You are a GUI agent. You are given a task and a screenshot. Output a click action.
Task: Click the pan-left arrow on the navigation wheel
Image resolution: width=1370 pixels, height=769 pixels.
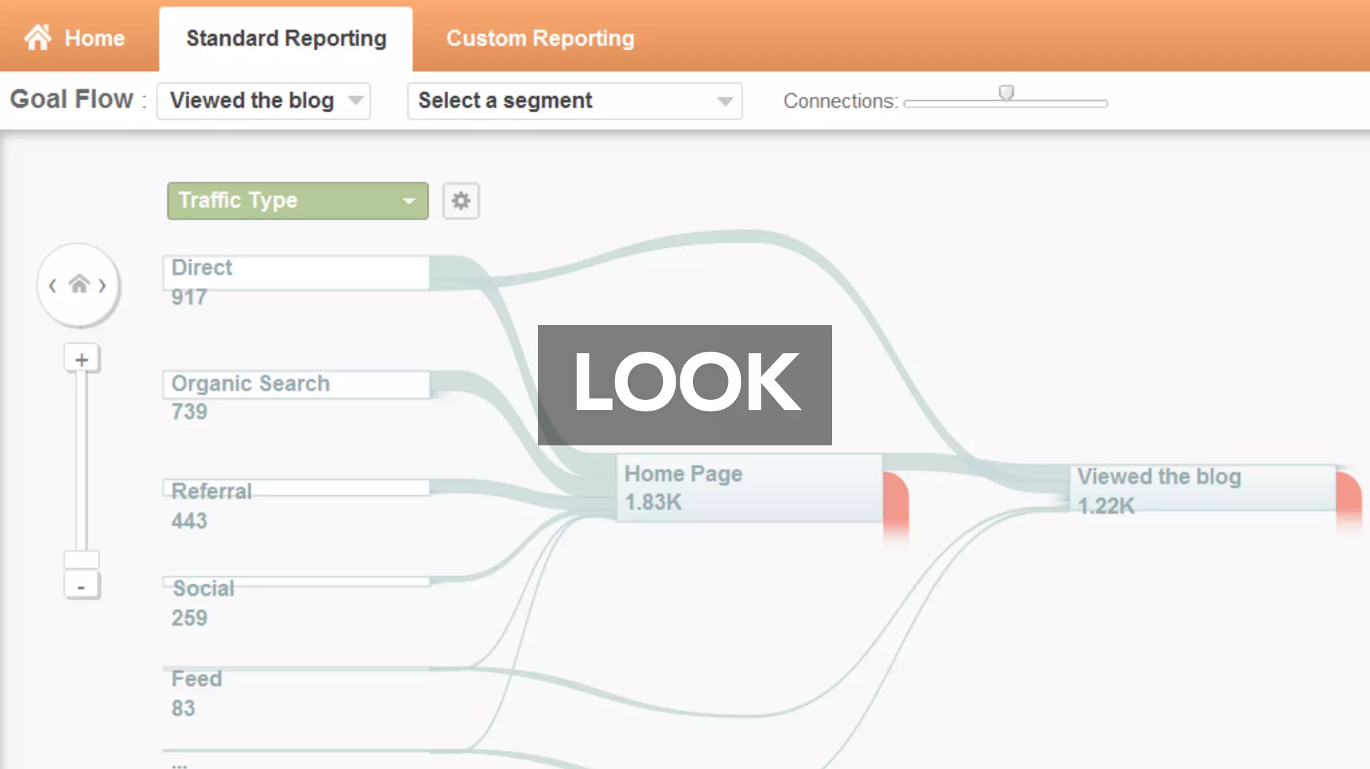click(x=52, y=286)
